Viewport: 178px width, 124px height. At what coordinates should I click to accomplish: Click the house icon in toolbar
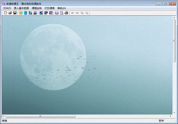point(21,13)
